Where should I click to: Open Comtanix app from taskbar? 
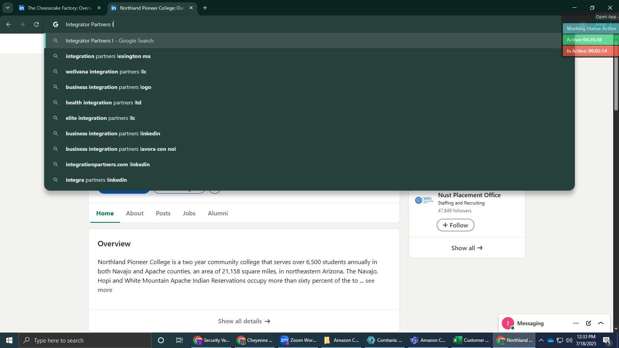[x=385, y=340]
